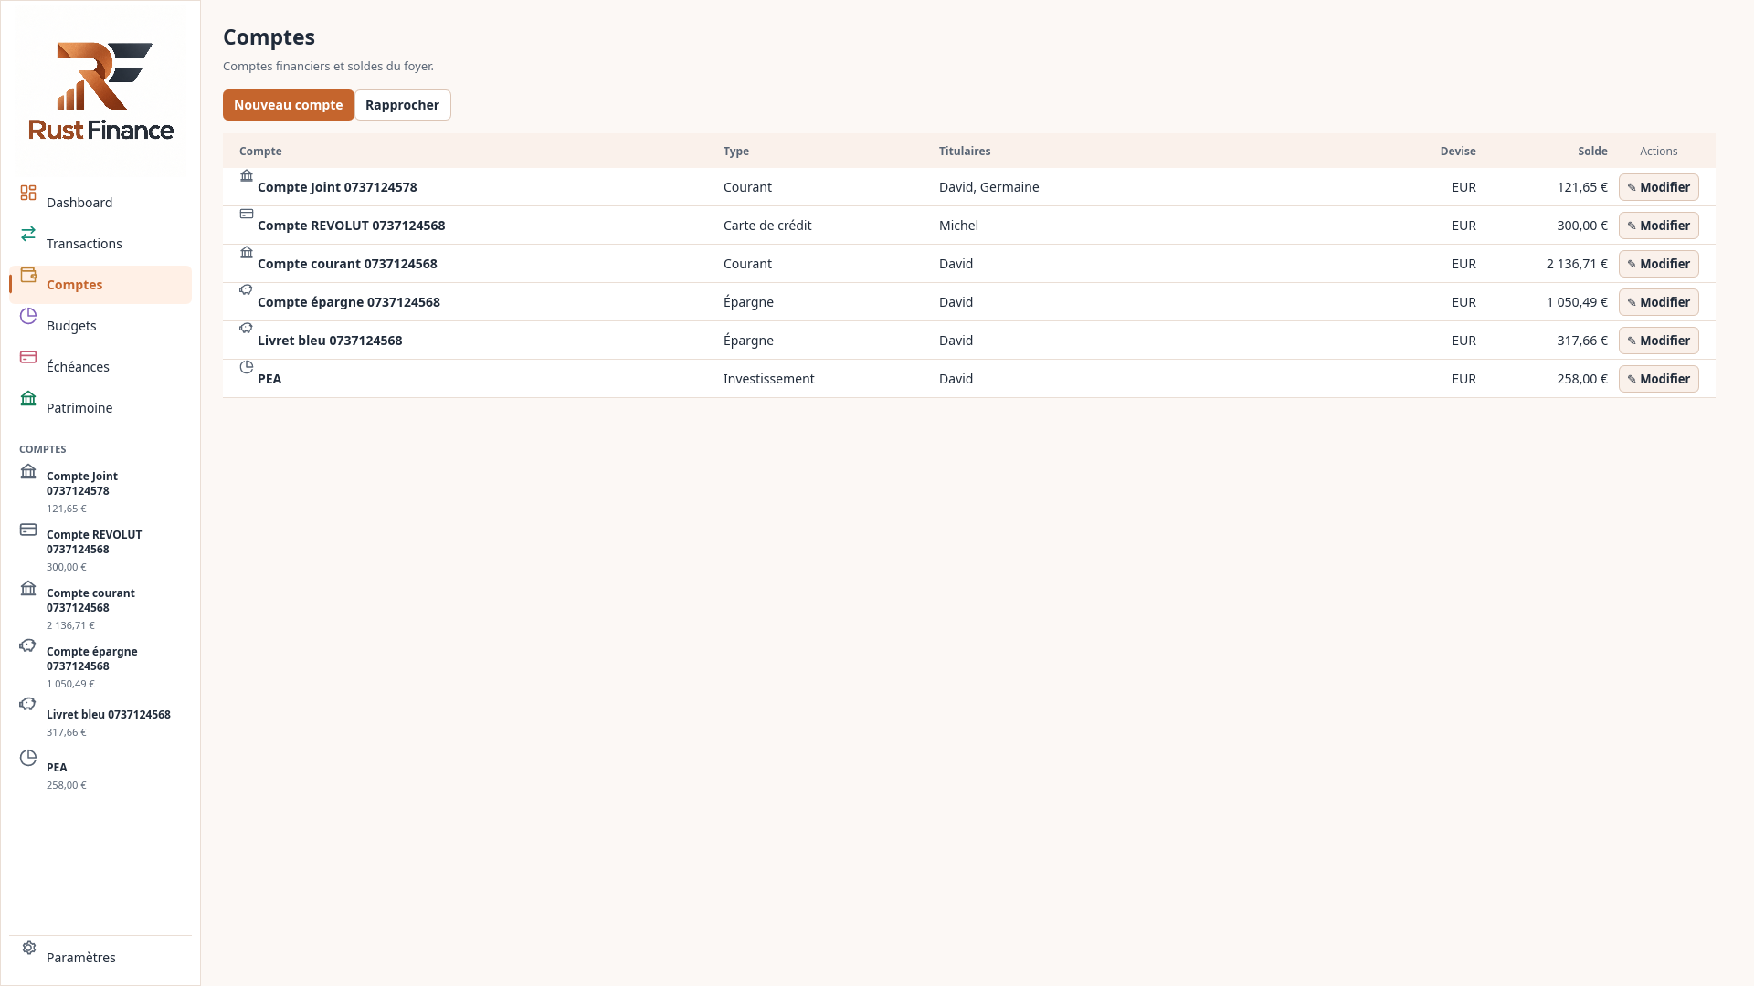This screenshot has width=1754, height=986.
Task: Open Compte REVOLUT from sidebar accounts
Action: pyautogui.click(x=100, y=549)
